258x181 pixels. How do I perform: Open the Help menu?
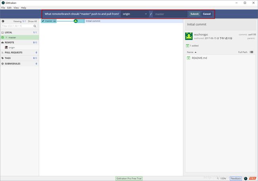23,8
